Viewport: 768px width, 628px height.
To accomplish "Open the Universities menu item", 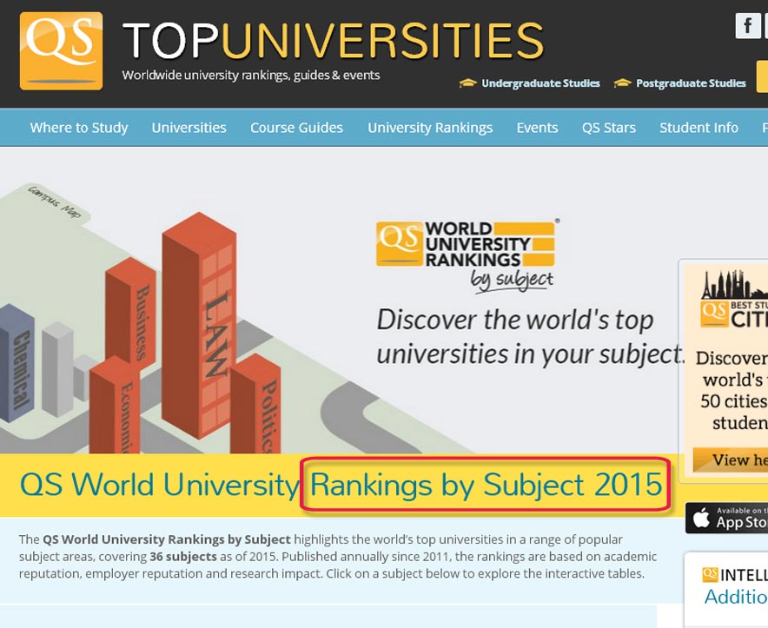I will pos(189,128).
